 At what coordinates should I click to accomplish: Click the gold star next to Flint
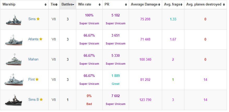(37, 79)
